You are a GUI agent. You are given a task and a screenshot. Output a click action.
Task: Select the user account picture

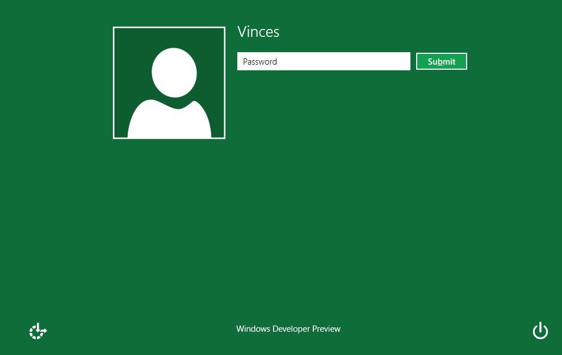[169, 83]
